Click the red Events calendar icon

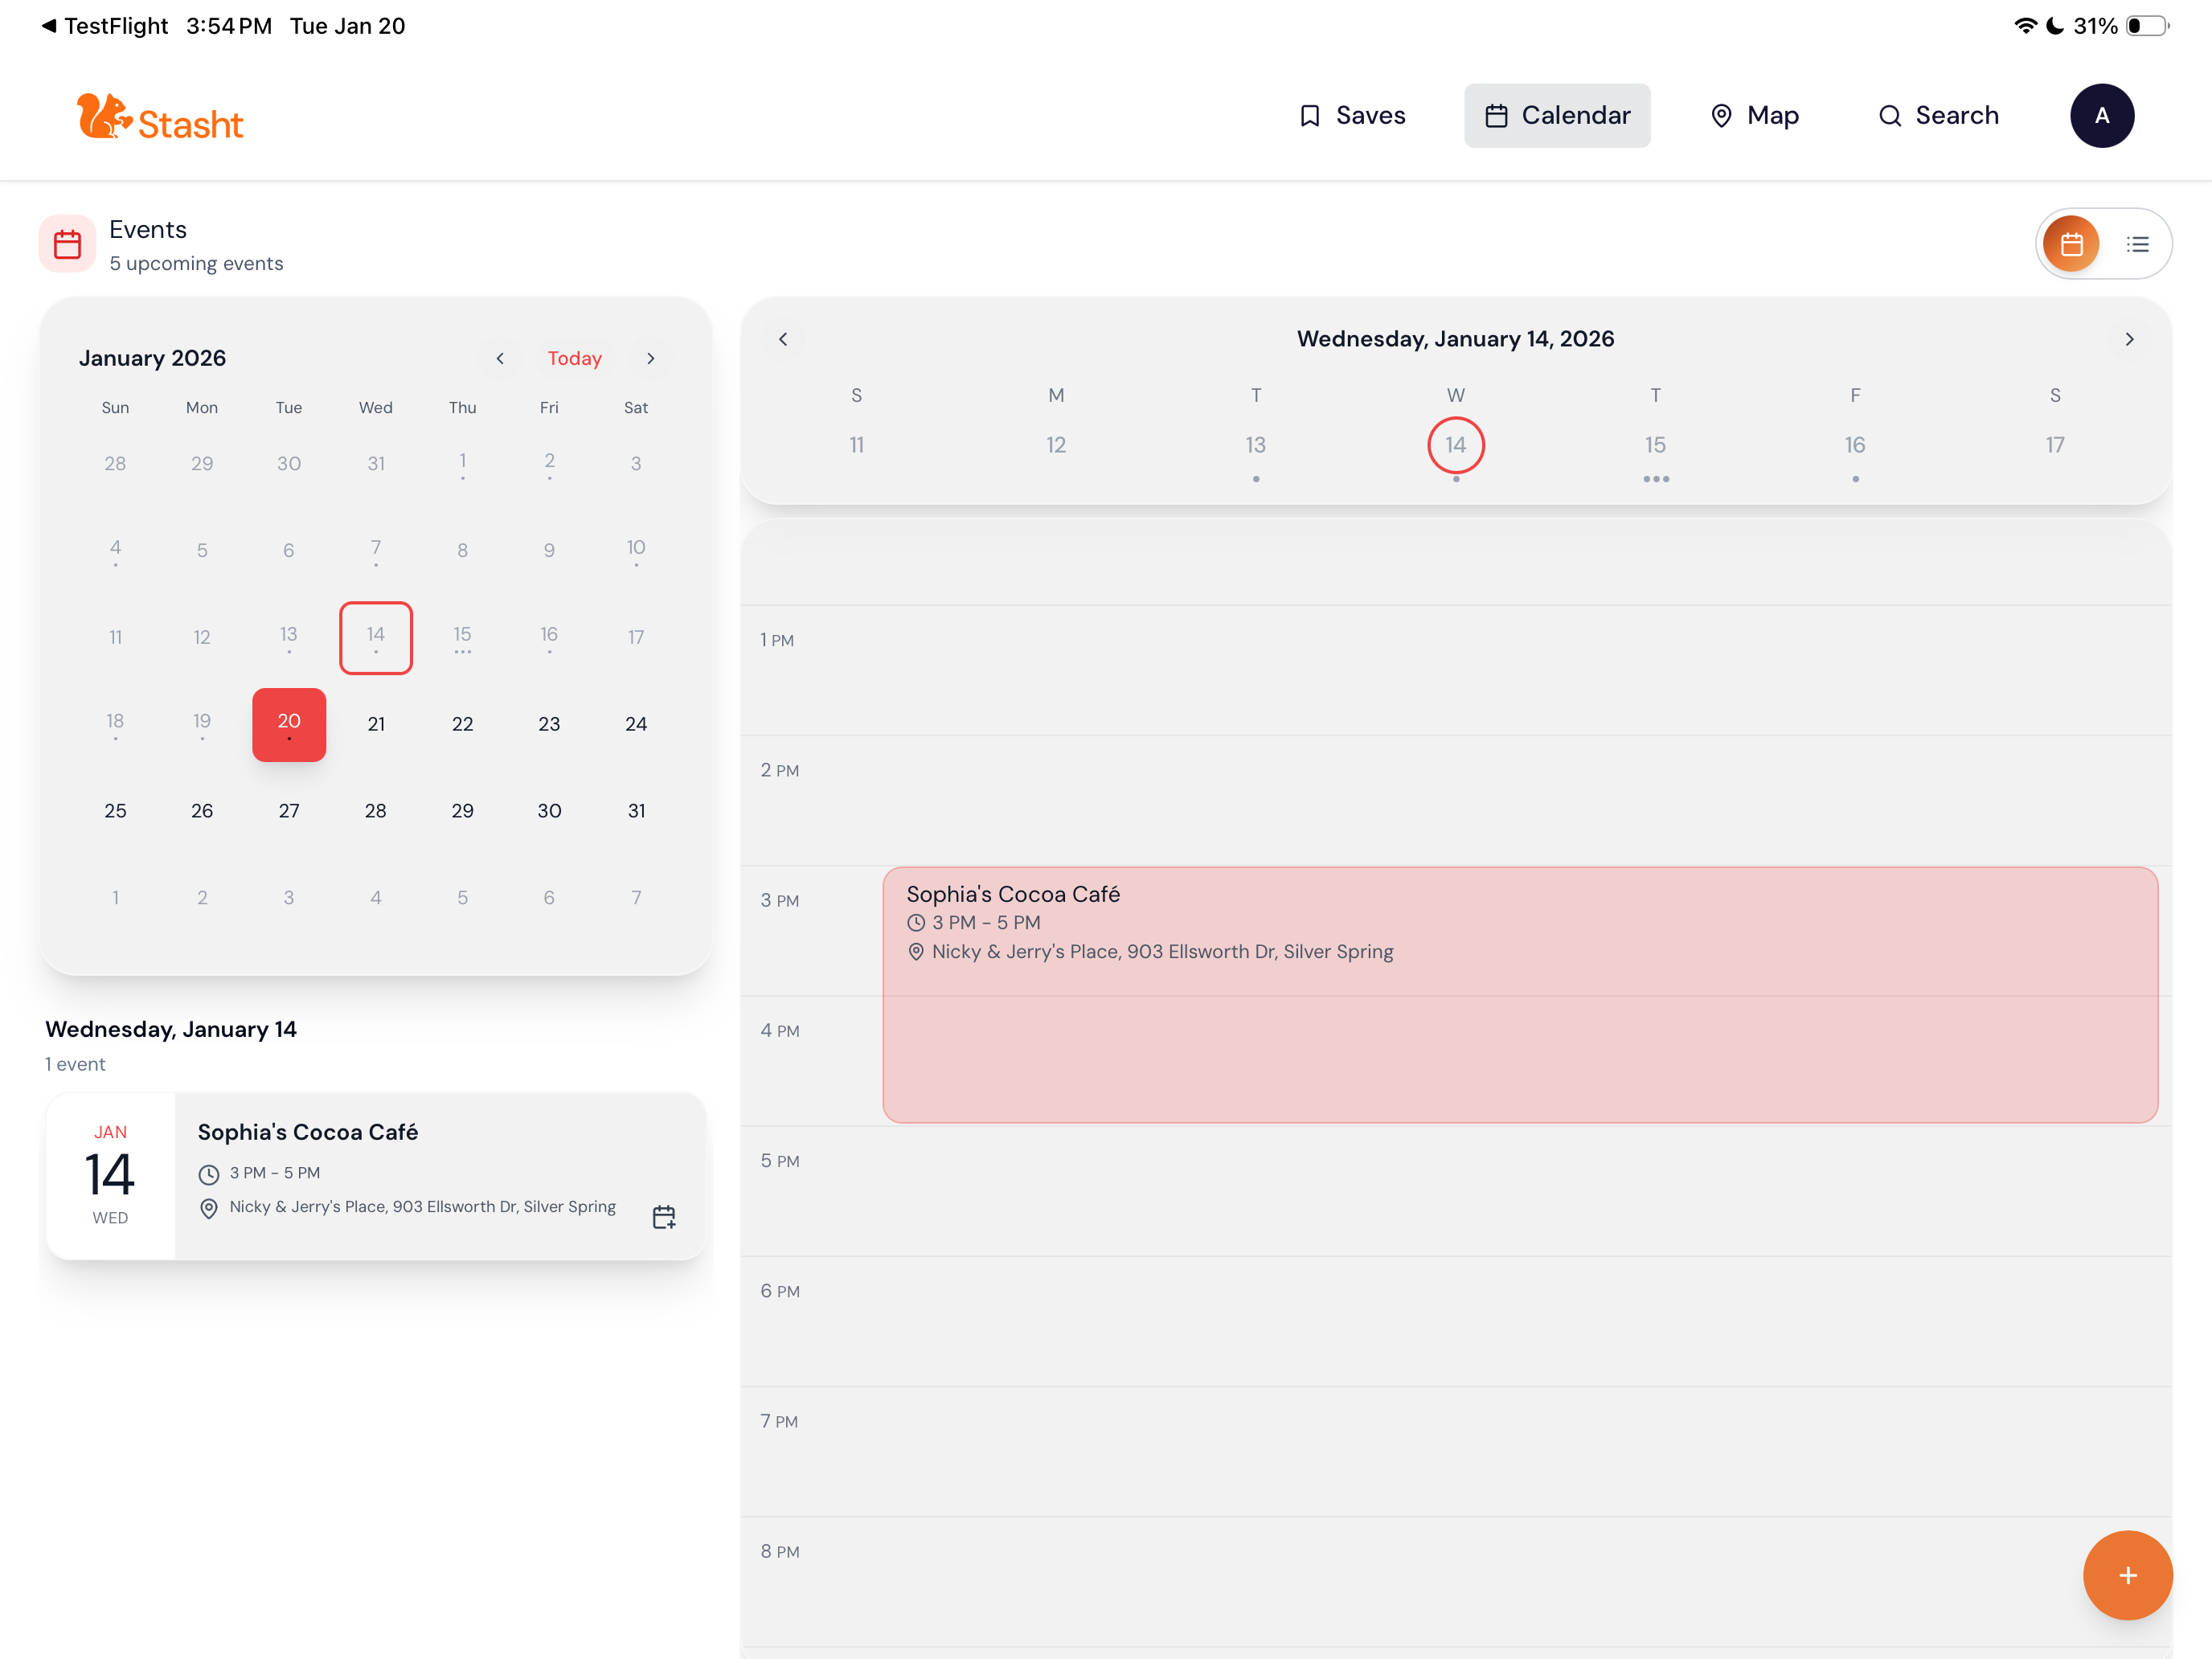67,244
